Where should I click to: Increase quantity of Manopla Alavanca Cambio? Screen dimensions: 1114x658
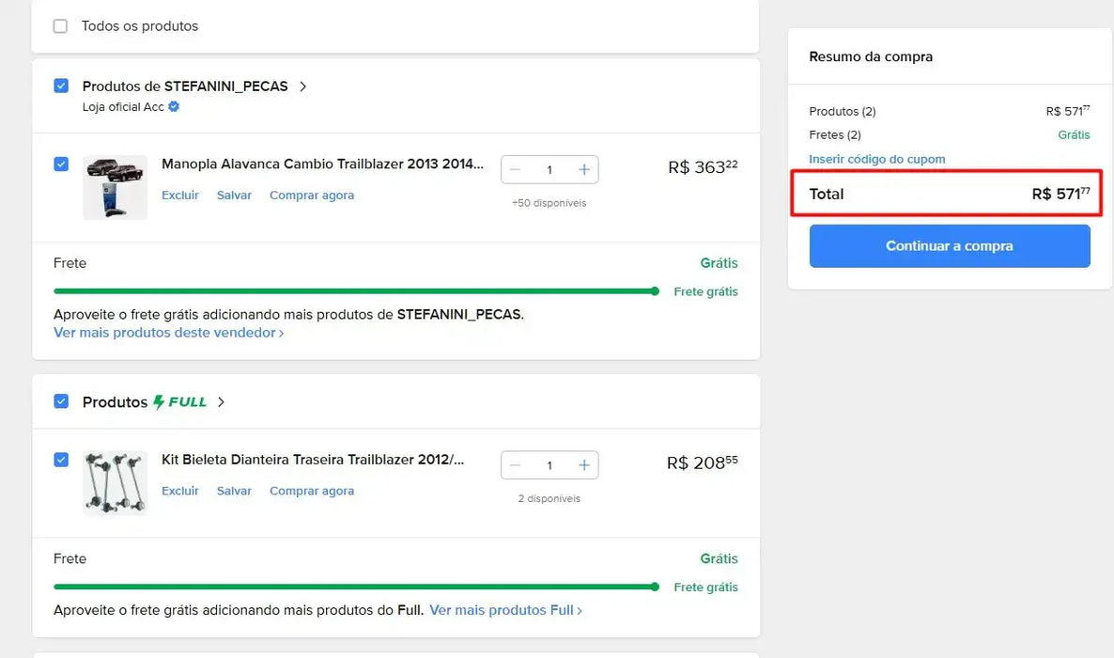(583, 170)
